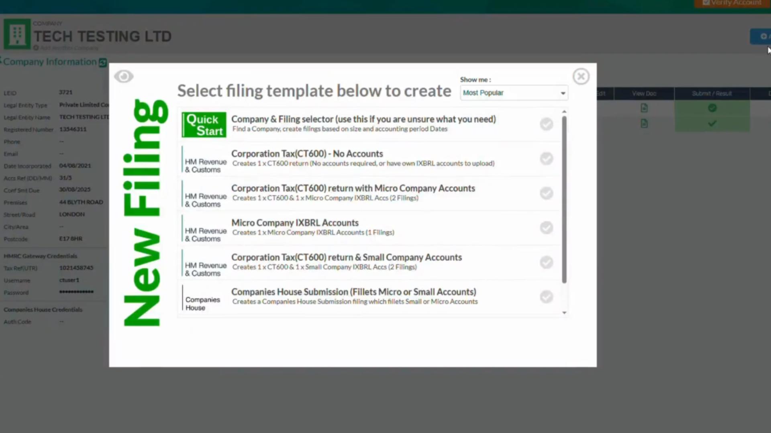Click the eye preview icon in the dialog corner
Image resolution: width=771 pixels, height=433 pixels.
point(123,76)
